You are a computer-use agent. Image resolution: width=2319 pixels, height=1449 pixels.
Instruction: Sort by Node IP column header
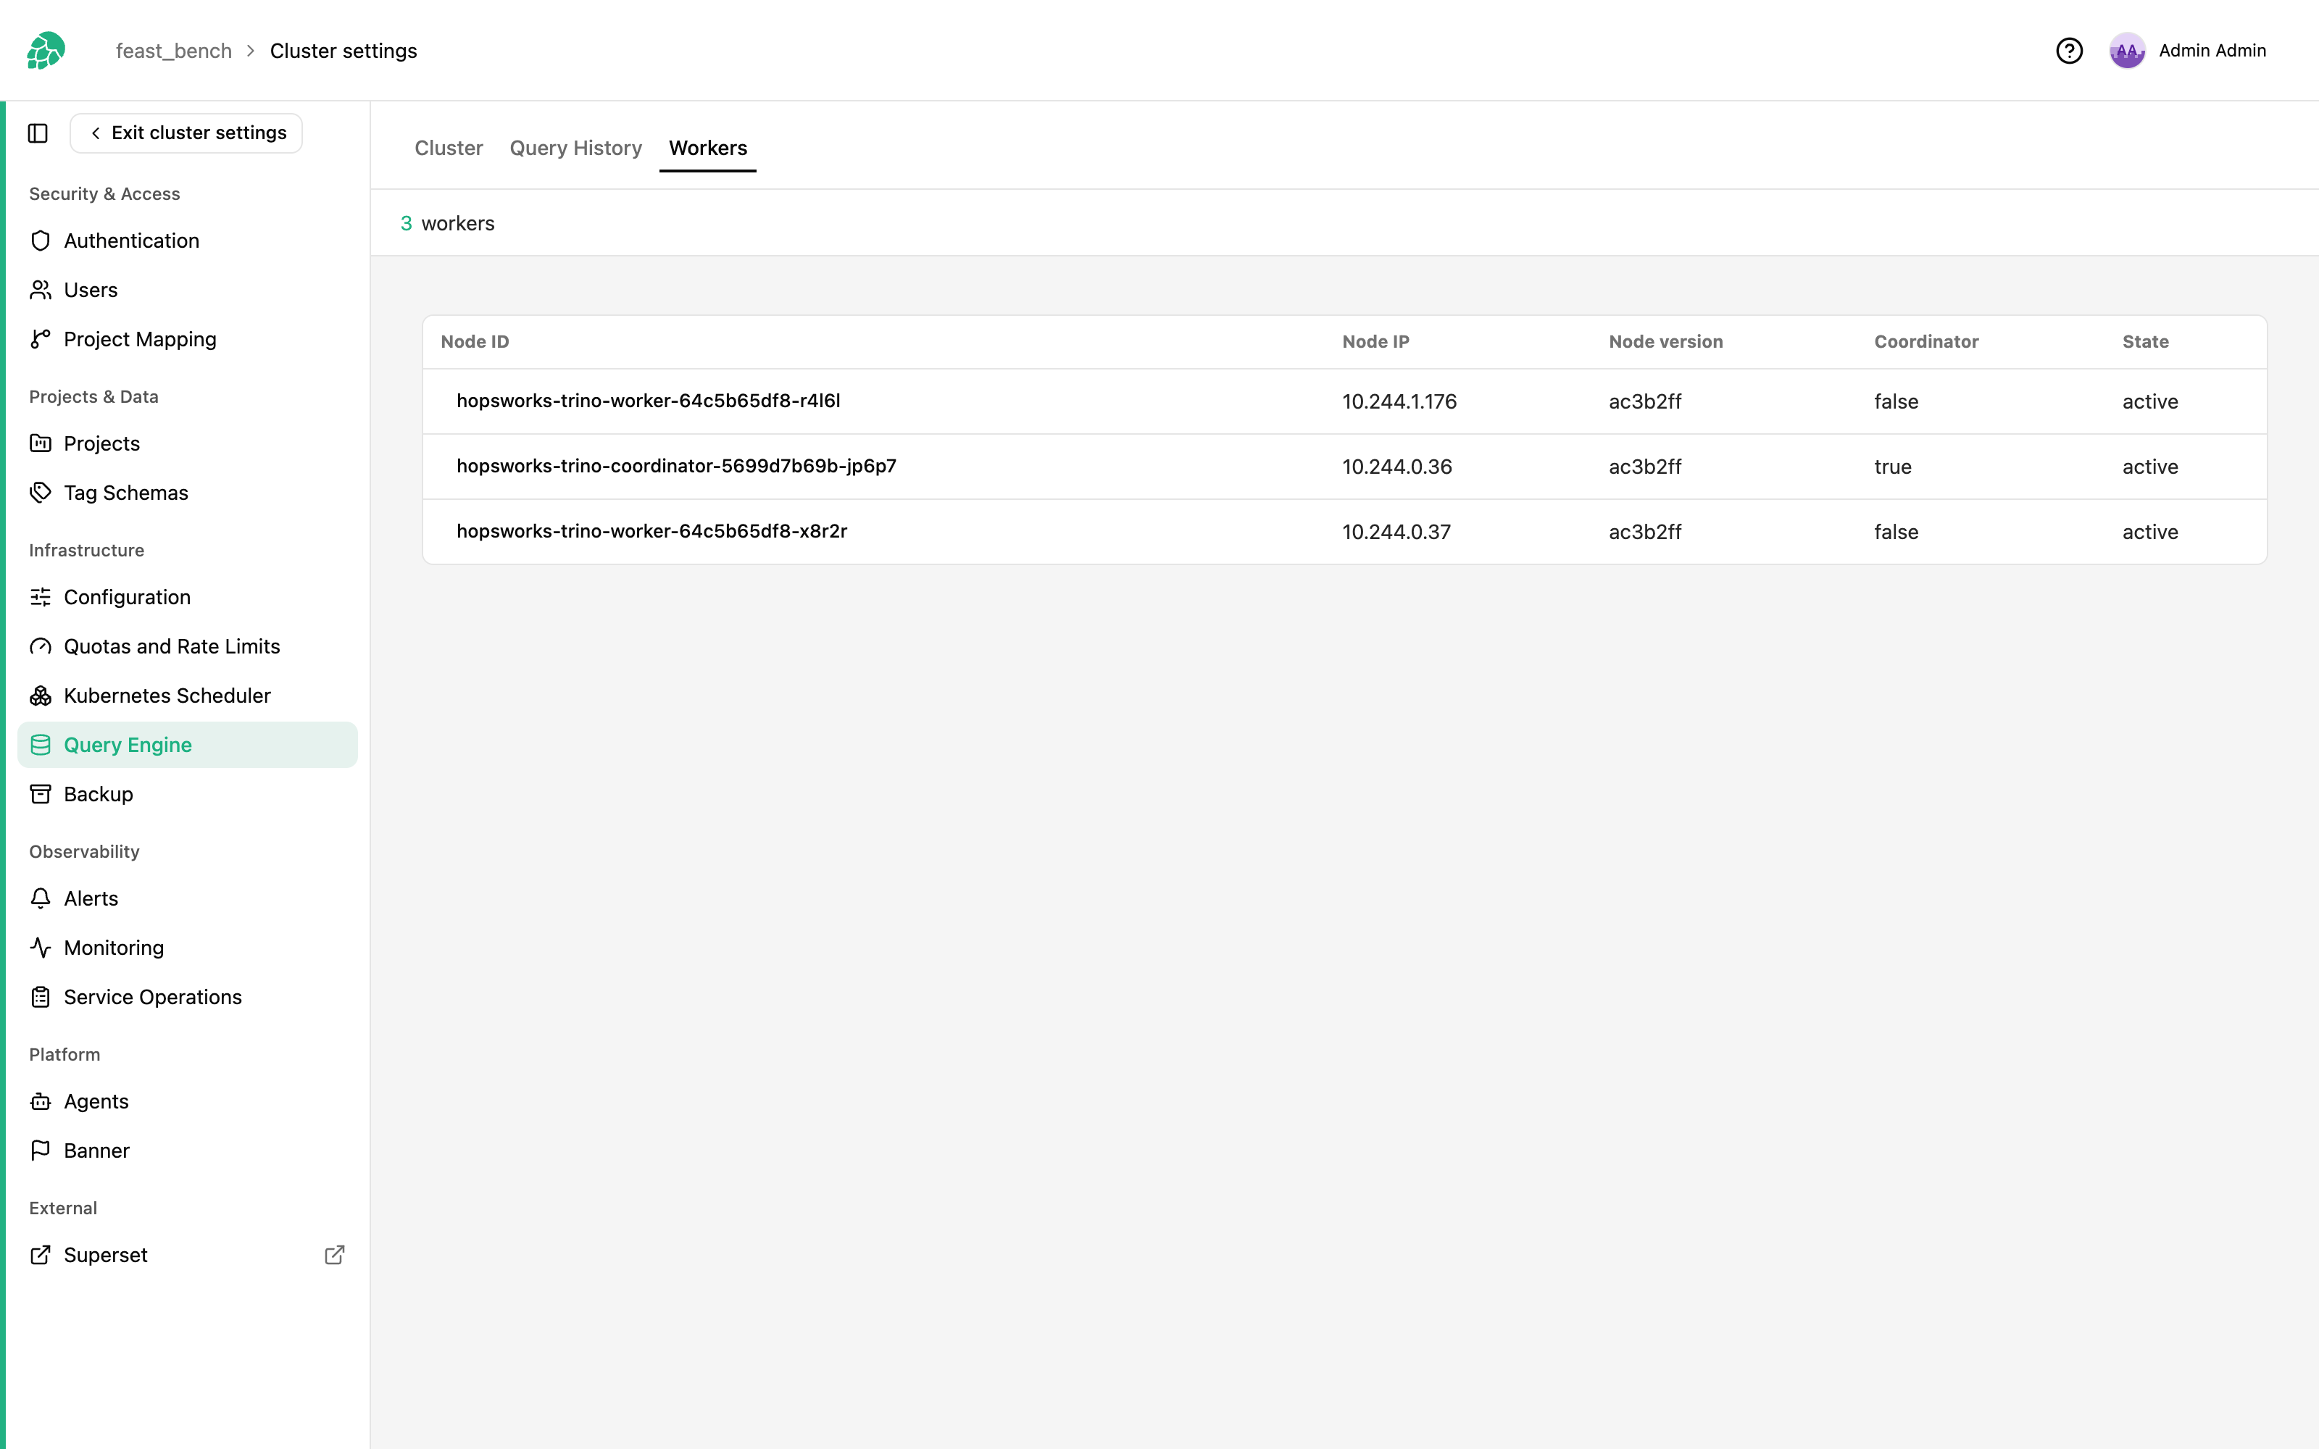pos(1375,342)
